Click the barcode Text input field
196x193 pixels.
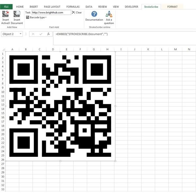[x=51, y=12]
